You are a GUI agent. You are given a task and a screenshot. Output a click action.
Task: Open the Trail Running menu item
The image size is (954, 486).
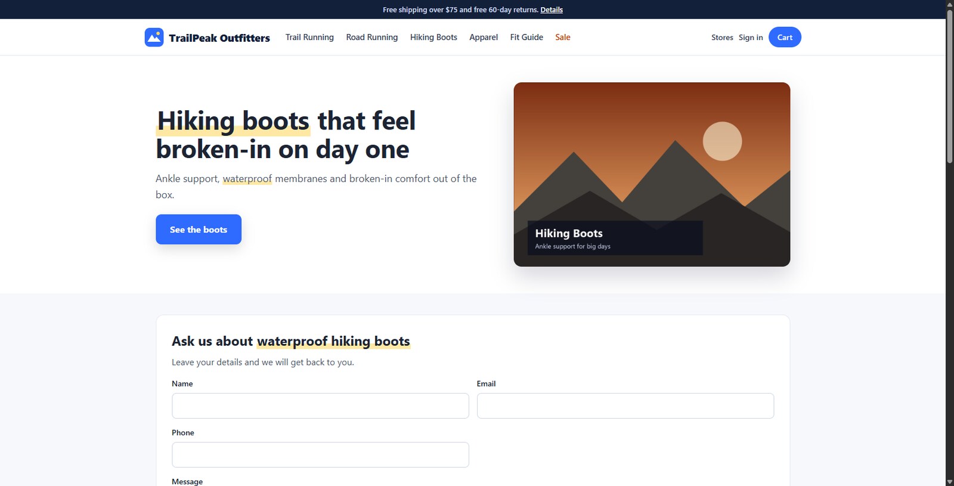(x=309, y=37)
